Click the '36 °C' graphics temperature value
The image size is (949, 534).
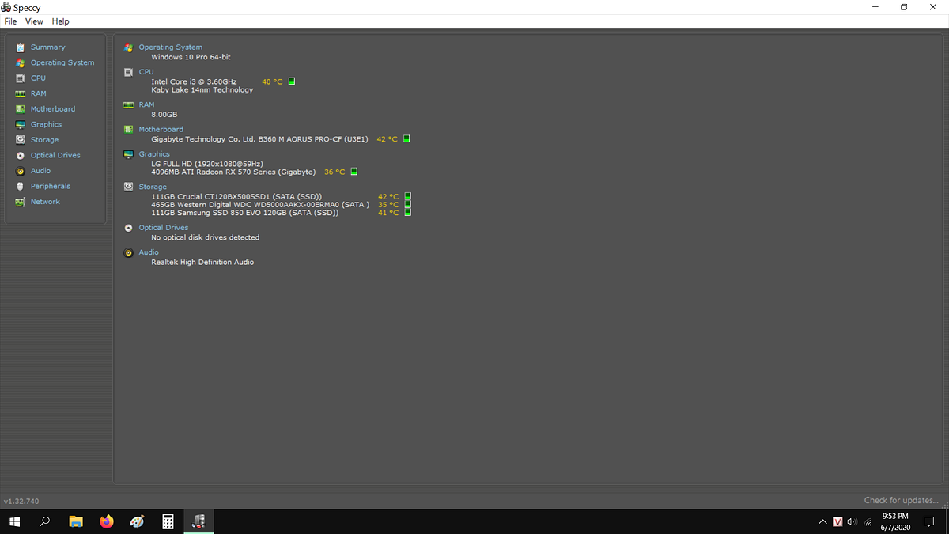point(335,172)
